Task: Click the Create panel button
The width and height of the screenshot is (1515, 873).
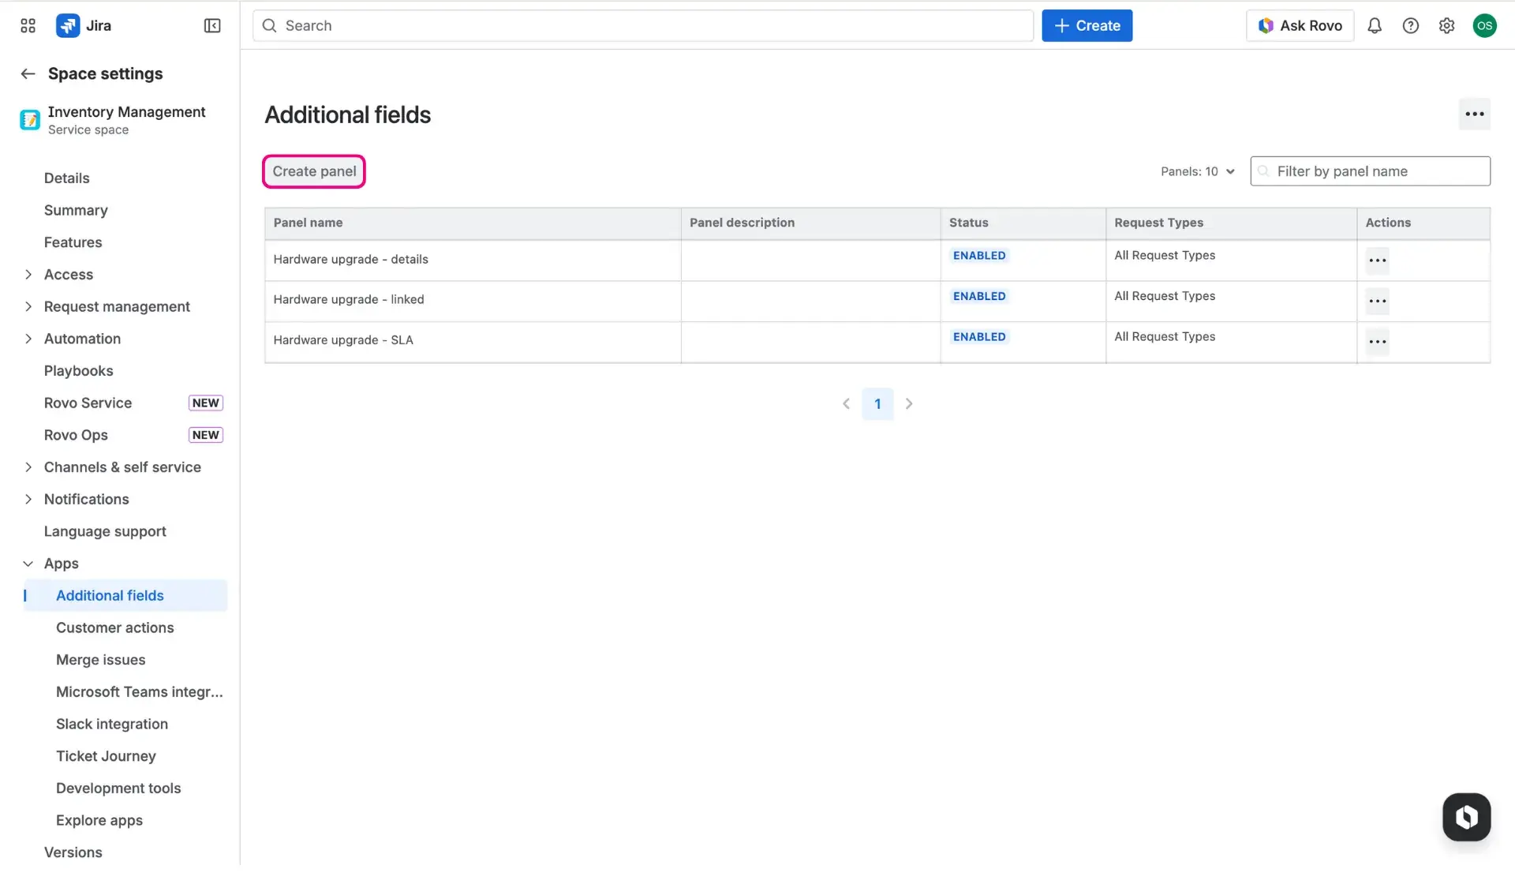Action: 313,171
